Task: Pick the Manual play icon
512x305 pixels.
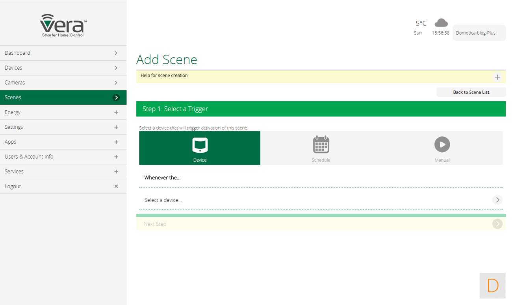Action: [x=442, y=145]
